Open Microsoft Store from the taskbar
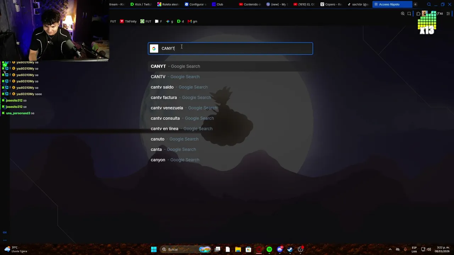The height and width of the screenshot is (255, 454). [x=248, y=249]
